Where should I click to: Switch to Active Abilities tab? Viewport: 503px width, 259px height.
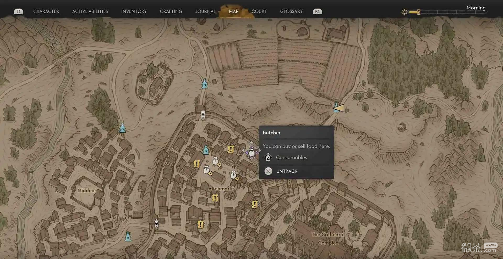tap(90, 12)
